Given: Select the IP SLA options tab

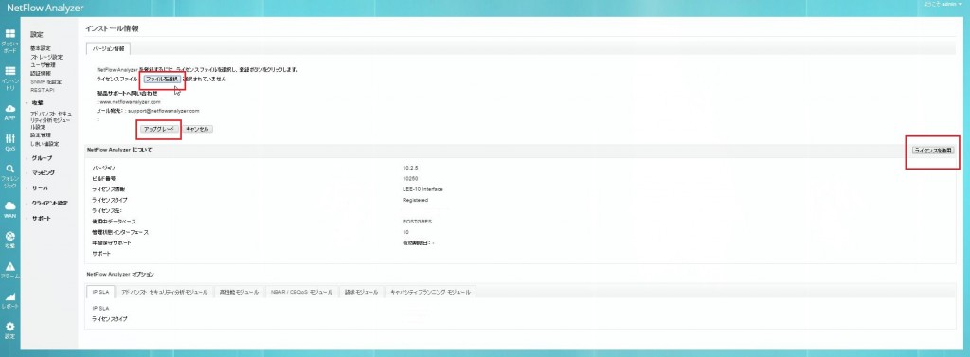Looking at the screenshot, I should click(x=100, y=292).
